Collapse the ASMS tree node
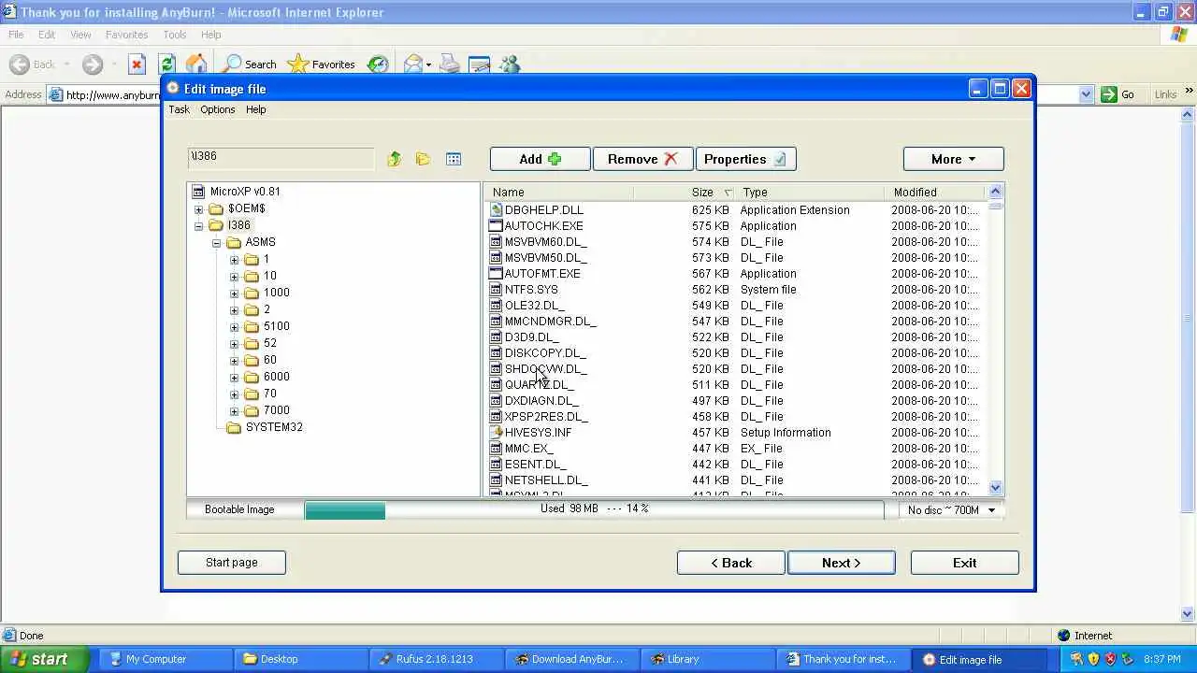Viewport: 1197px width, 673px height. [x=216, y=243]
